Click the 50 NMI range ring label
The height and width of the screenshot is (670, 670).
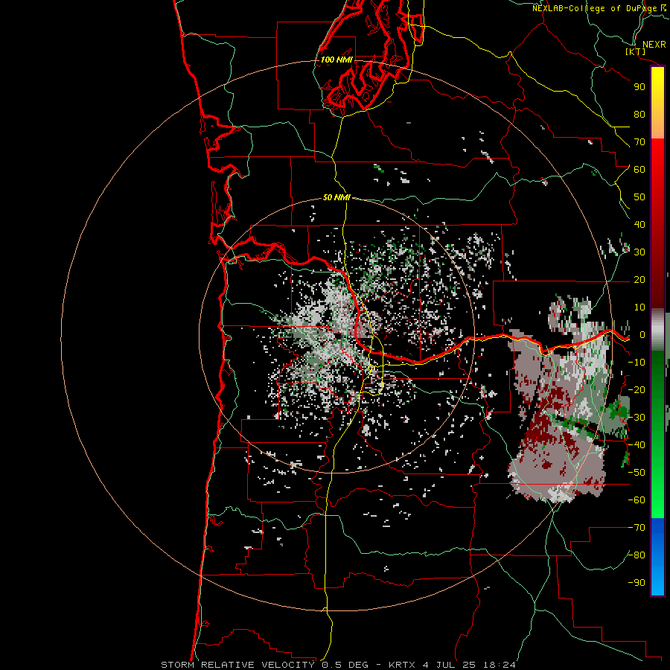[336, 197]
